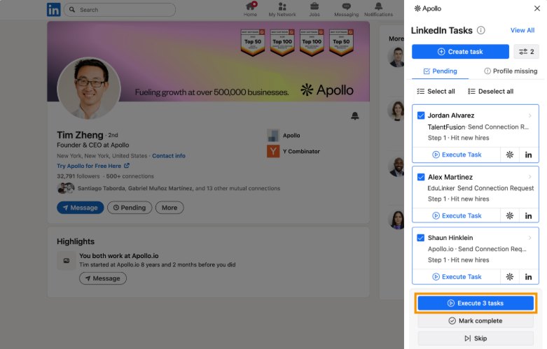547x349 pixels.
Task: Open Shaun Hinklein's LinkedIn icon
Action: click(x=529, y=276)
